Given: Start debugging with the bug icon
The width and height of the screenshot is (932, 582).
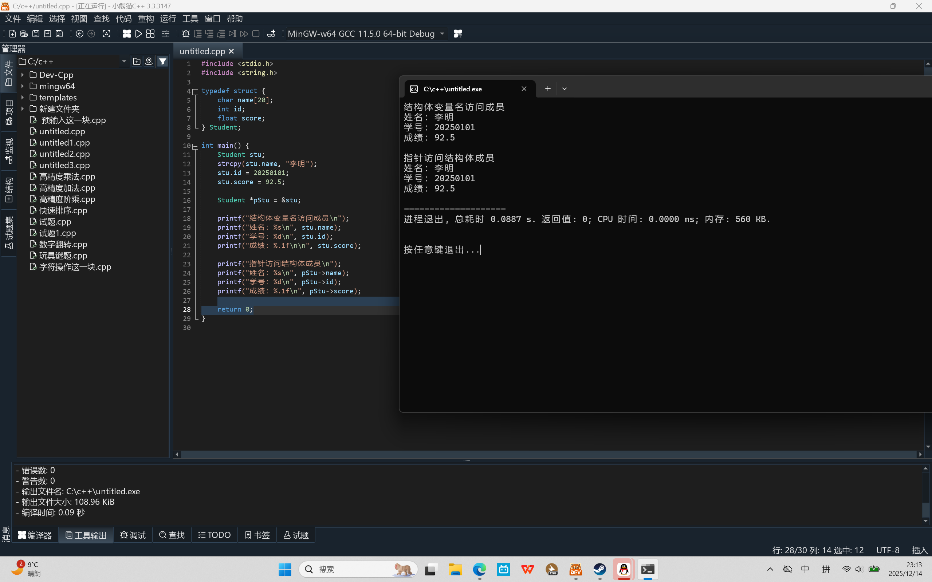Looking at the screenshot, I should tap(186, 34).
